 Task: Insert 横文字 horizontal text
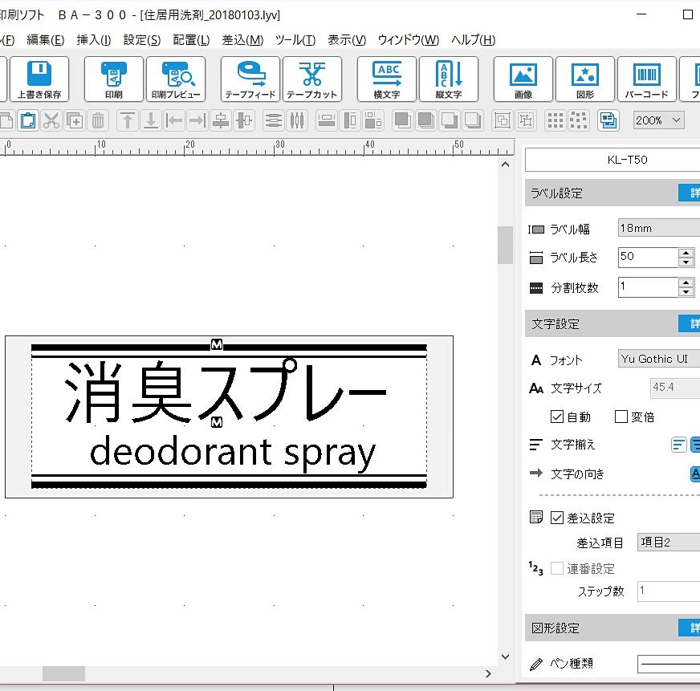pos(387,79)
